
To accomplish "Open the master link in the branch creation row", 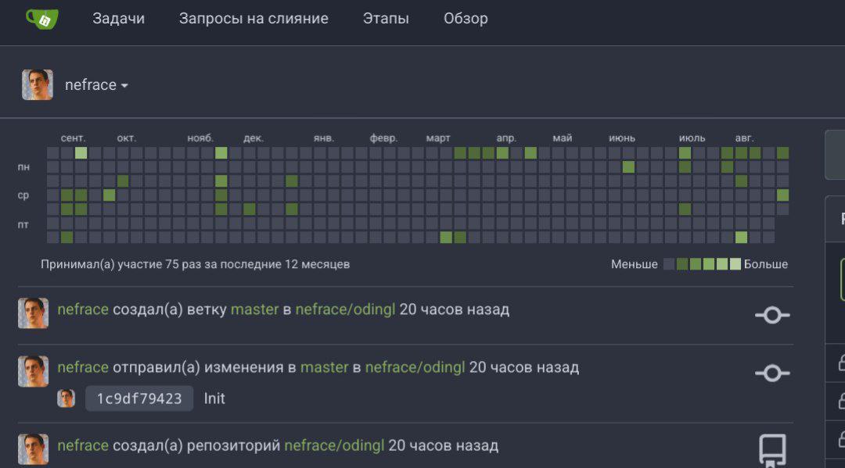I will pos(254,309).
